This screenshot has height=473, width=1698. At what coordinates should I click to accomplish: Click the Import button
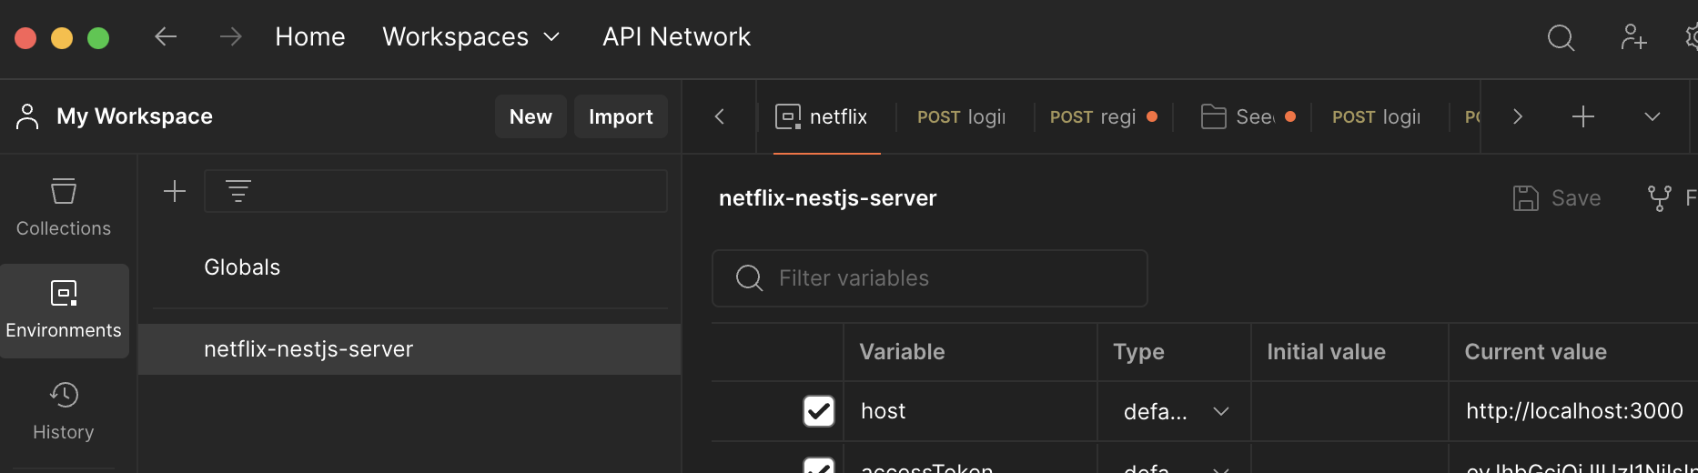point(621,116)
